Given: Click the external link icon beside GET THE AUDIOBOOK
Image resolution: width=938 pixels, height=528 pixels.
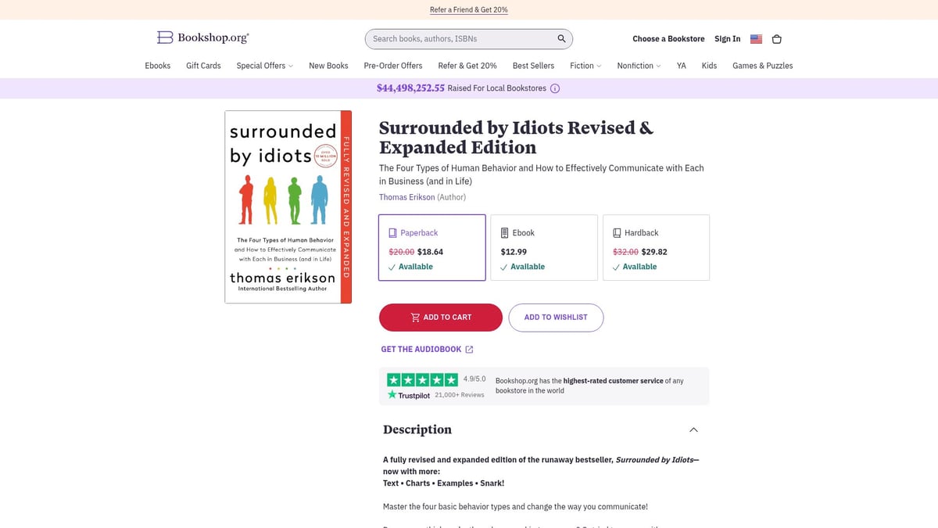Looking at the screenshot, I should click(469, 349).
